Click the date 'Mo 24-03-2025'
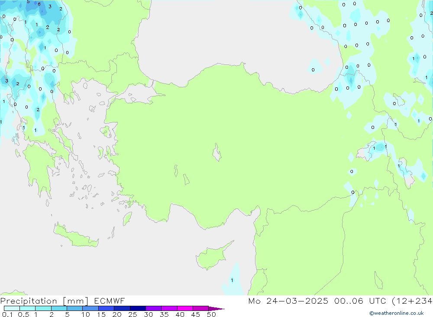 coord(288,301)
